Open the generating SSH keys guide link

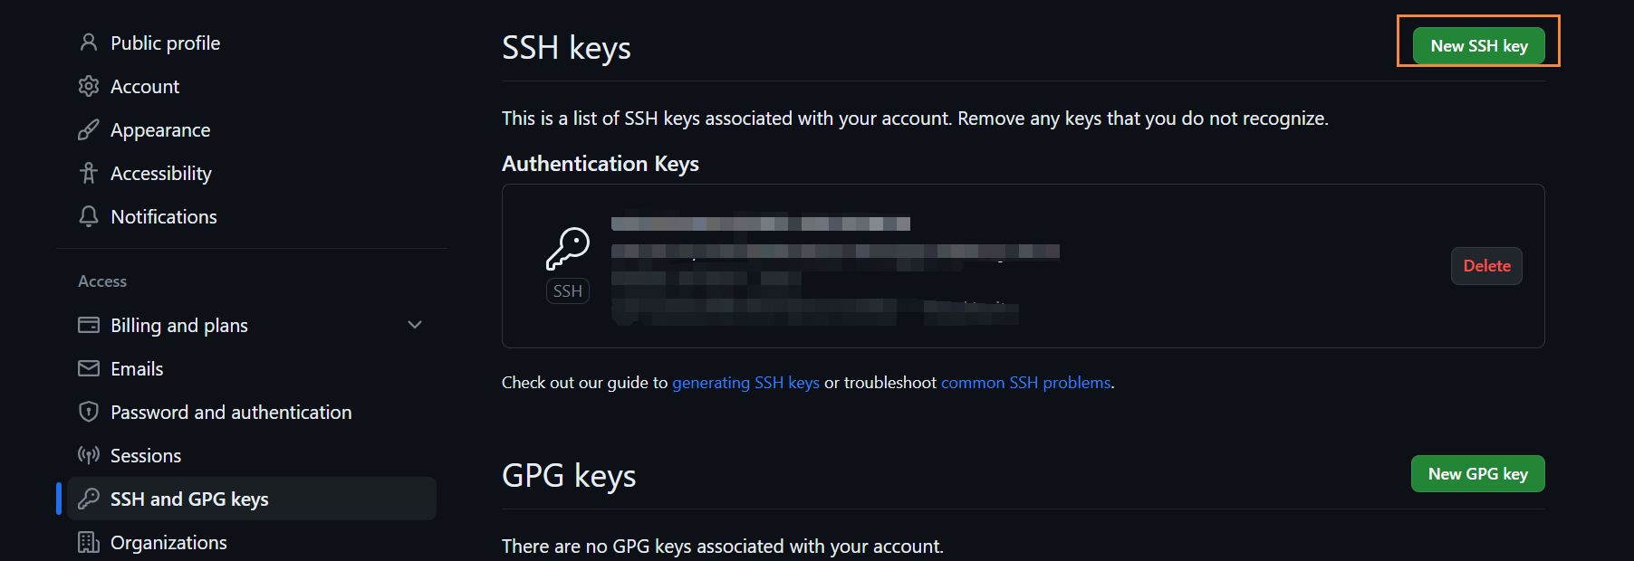click(x=745, y=383)
